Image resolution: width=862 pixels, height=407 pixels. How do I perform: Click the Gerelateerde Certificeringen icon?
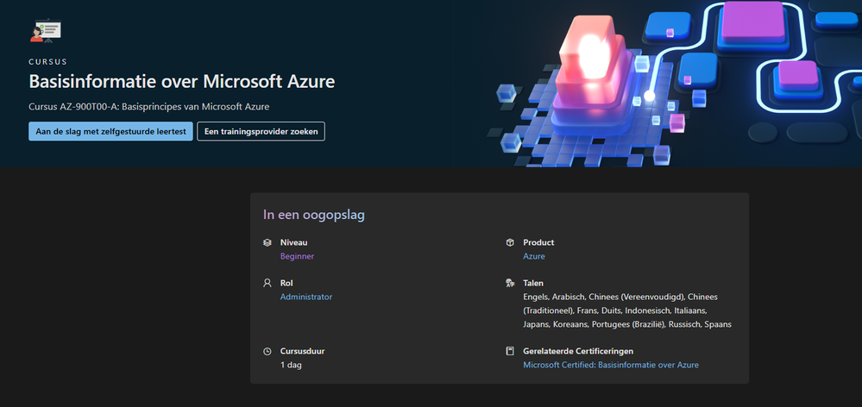(510, 351)
